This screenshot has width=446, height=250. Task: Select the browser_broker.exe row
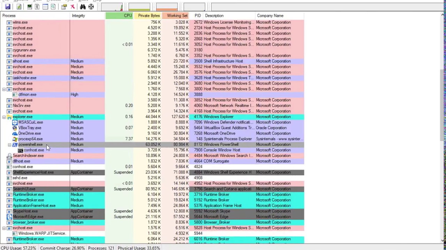click(152, 222)
